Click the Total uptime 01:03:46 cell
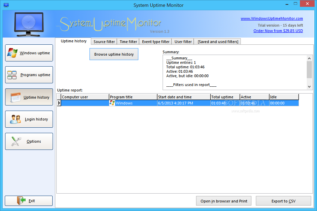This screenshot has height=211, width=317. click(x=225, y=103)
